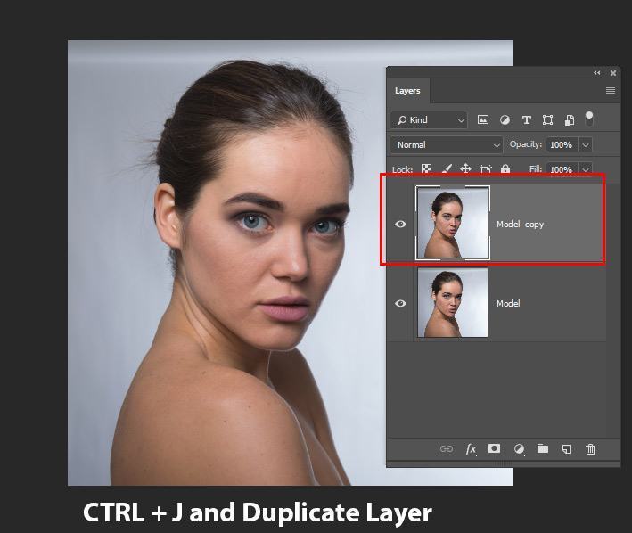Hide the Model copy layer
632x533 pixels.
pyautogui.click(x=400, y=224)
